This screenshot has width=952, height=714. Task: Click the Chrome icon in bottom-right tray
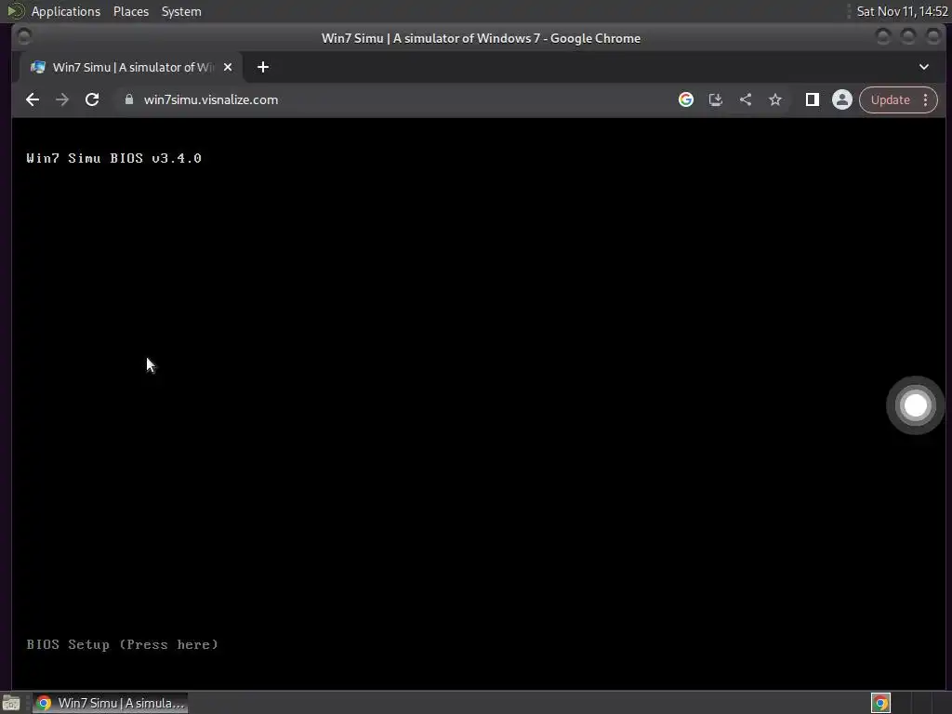[880, 703]
